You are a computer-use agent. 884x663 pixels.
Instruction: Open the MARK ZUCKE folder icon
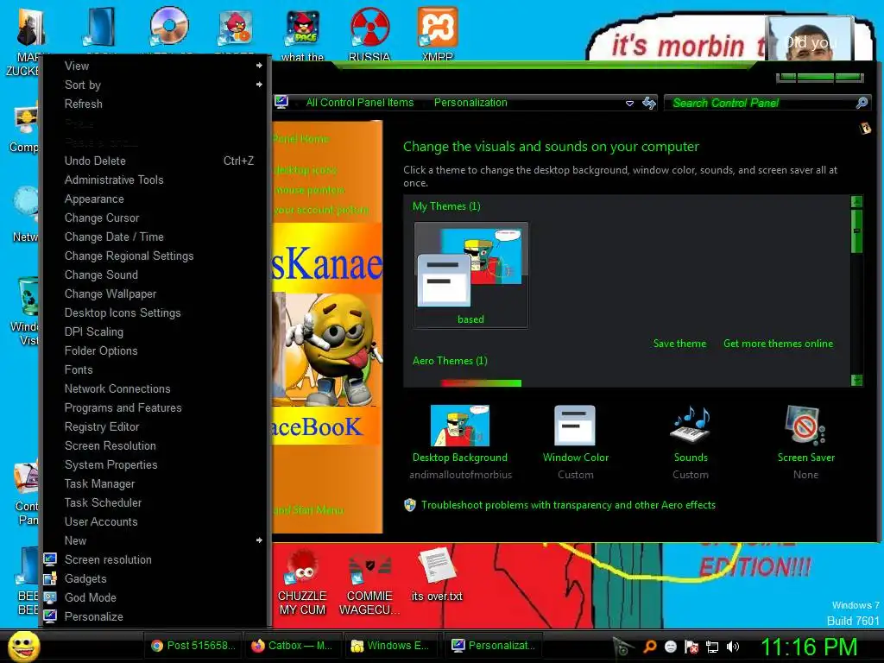click(29, 27)
